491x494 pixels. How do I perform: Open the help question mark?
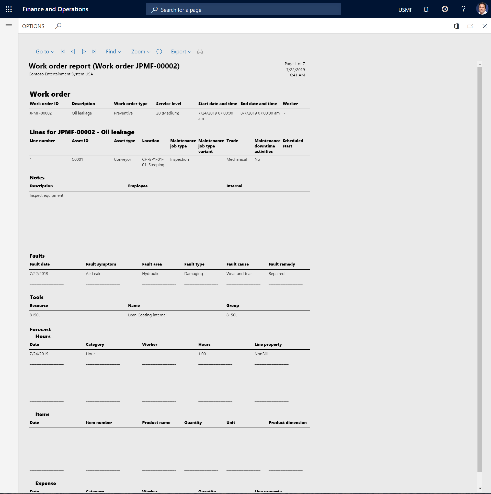[x=463, y=9]
